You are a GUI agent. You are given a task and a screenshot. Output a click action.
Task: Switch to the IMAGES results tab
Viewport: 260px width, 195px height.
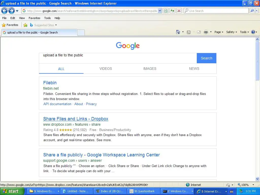coord(150,69)
